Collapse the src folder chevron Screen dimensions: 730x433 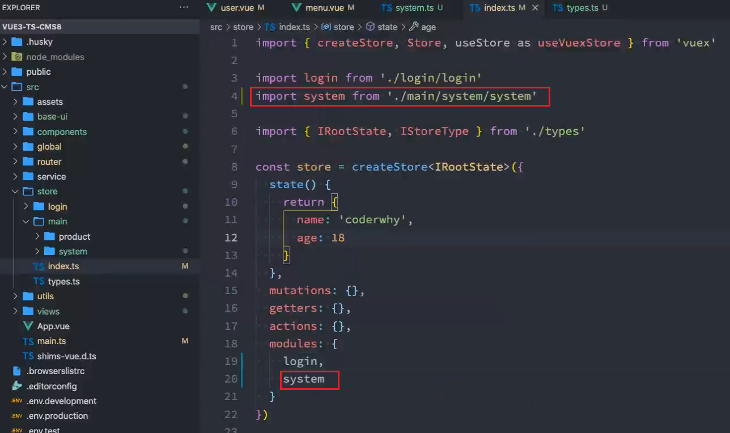(x=5, y=87)
